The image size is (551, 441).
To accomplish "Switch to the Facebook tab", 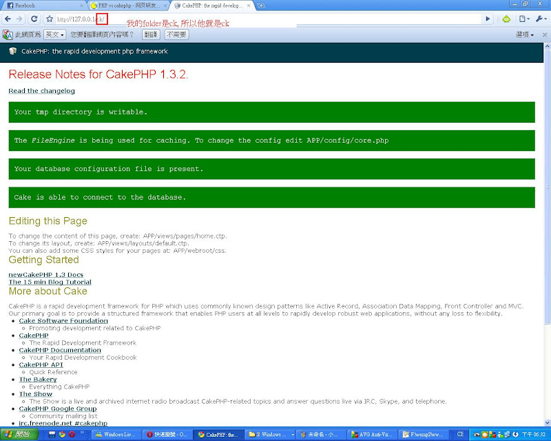I will (44, 6).
